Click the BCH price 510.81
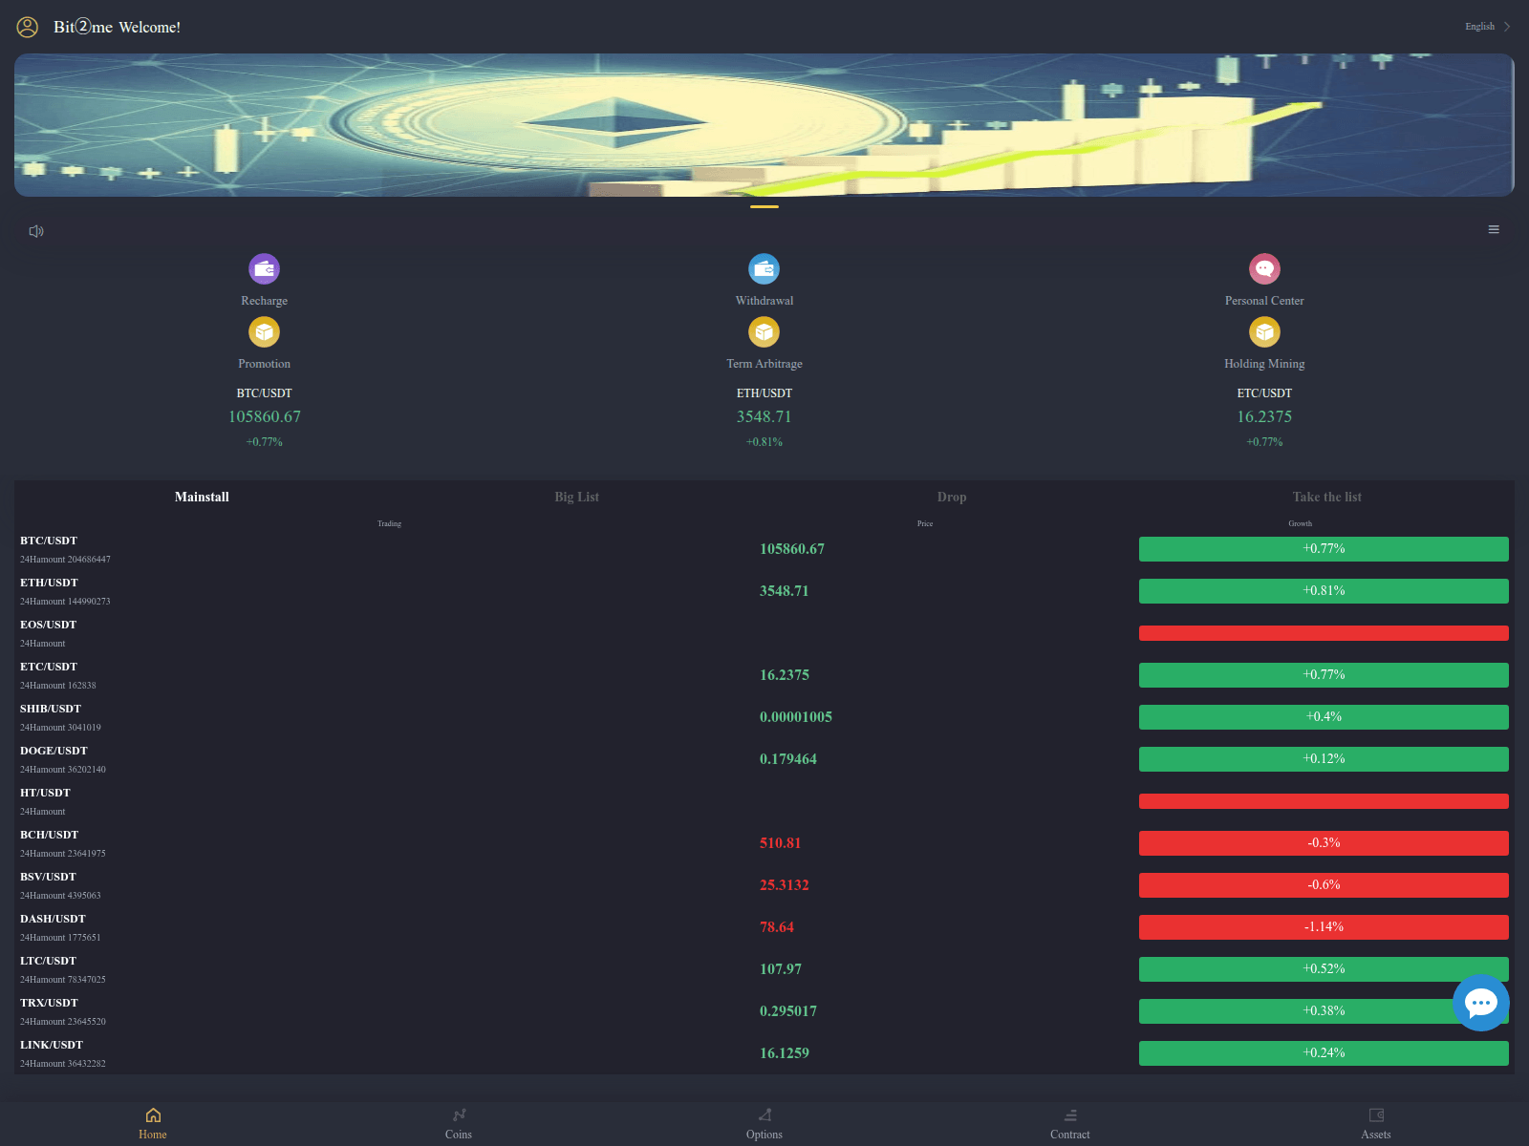 [781, 843]
